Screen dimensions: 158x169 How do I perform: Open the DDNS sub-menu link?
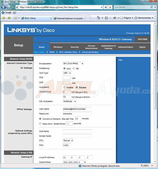52,52
